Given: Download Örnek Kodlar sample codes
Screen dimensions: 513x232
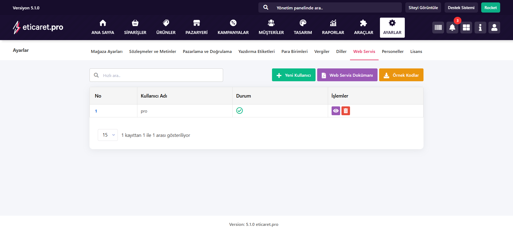Looking at the screenshot, I should (x=401, y=75).
